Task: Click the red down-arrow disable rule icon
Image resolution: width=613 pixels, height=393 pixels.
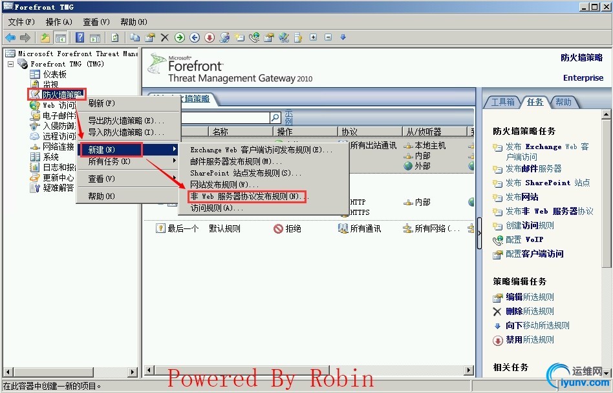Action: pos(210,37)
